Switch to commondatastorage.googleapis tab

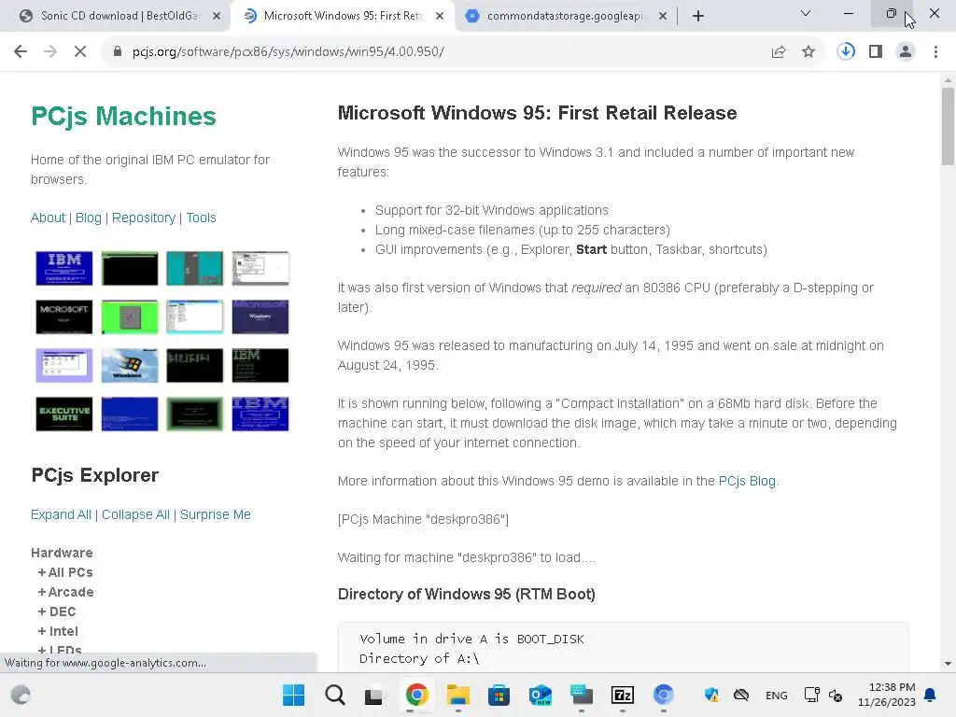point(564,16)
